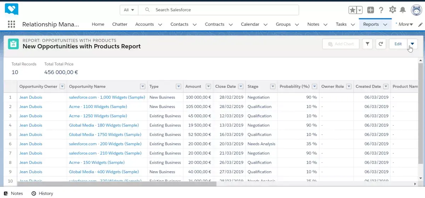Image resolution: width=425 pixels, height=198 pixels.
Task: Open the notifications bell icon
Action: (403, 10)
